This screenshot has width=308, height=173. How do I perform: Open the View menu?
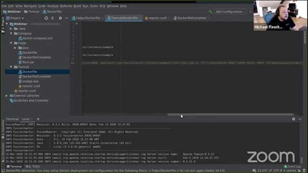coord(19,6)
